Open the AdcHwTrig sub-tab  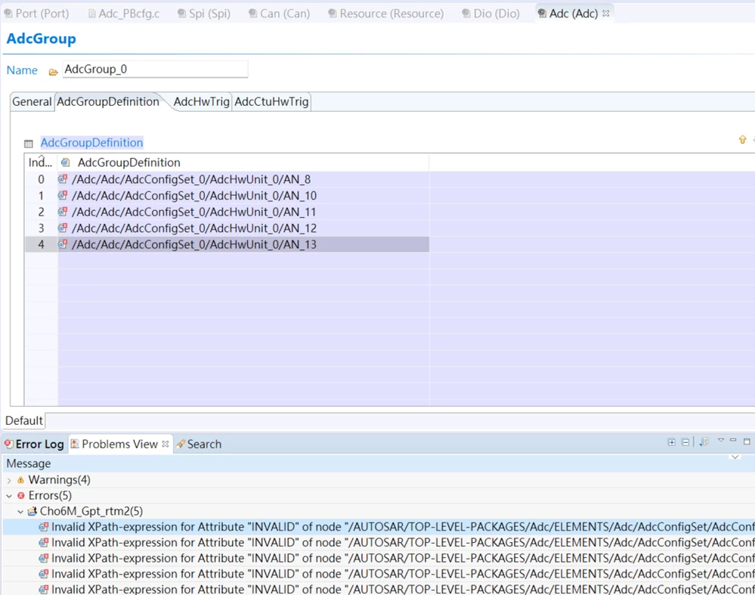tap(201, 101)
